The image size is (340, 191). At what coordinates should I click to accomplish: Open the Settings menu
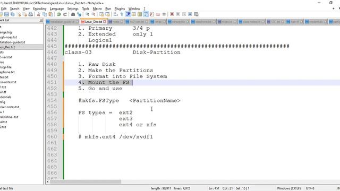tap(73, 8)
